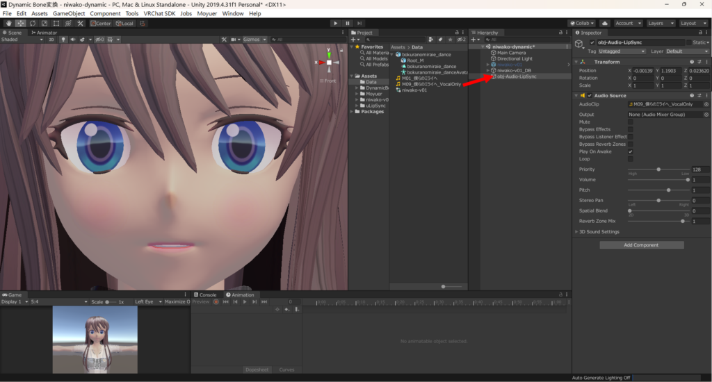Select the Rect transform tool
Image resolution: width=712 pixels, height=382 pixels.
click(x=56, y=23)
